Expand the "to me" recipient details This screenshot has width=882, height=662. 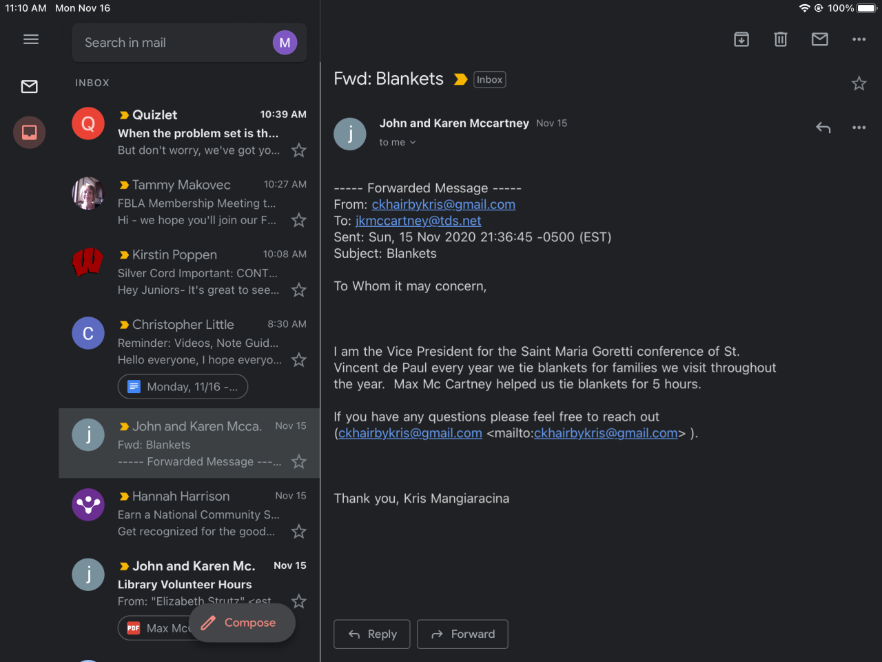pos(398,142)
